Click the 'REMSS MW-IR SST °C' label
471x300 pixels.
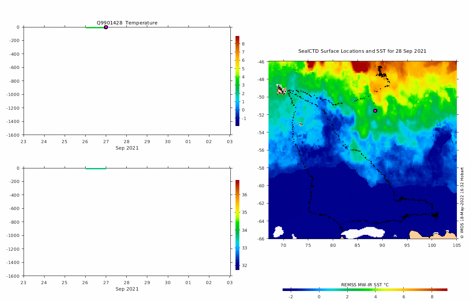click(x=365, y=285)
